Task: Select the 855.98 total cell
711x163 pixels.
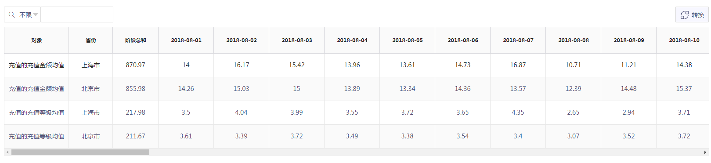Action: 136,89
